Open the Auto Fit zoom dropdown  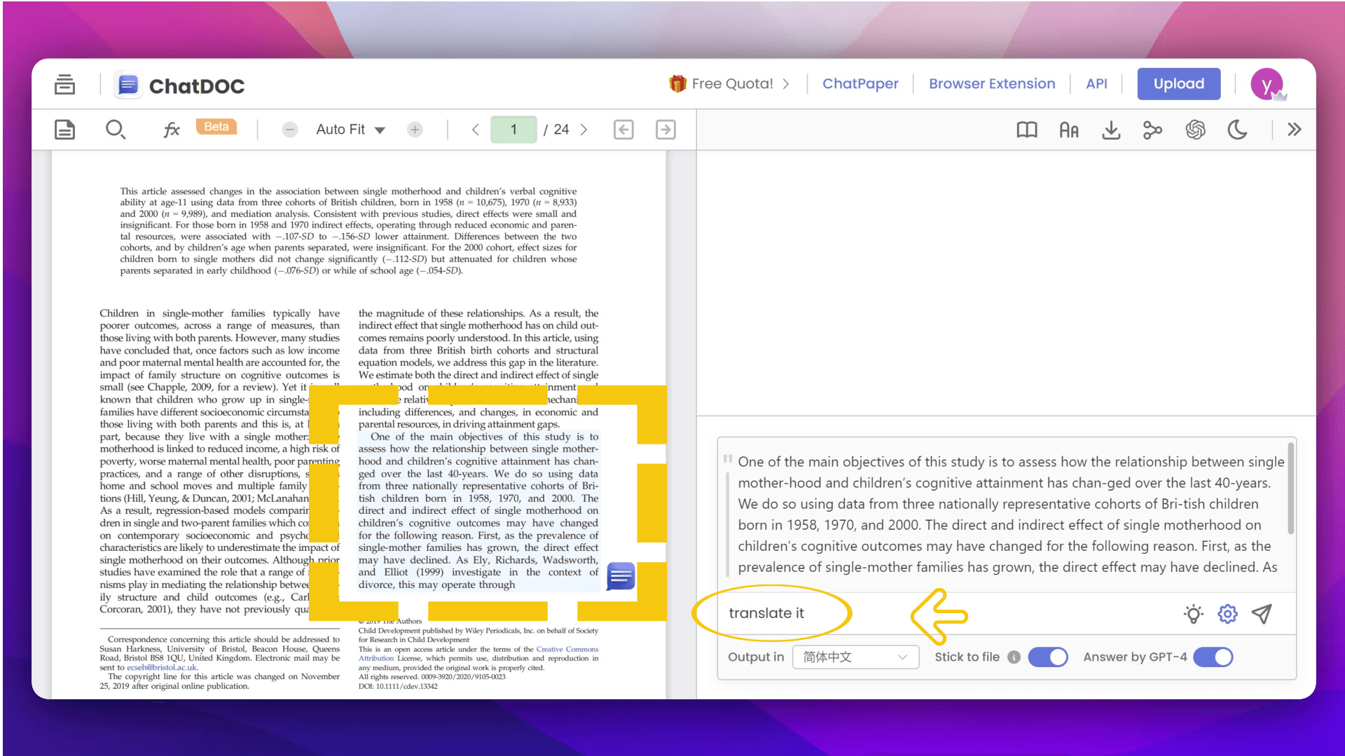click(350, 129)
